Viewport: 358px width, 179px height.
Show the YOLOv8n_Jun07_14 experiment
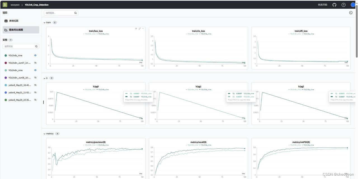tap(35, 63)
